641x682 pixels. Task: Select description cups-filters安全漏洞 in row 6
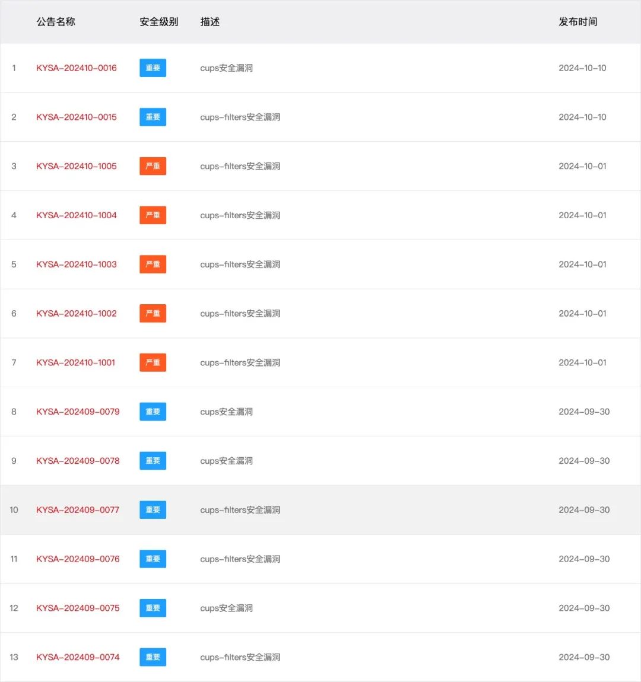pos(240,314)
